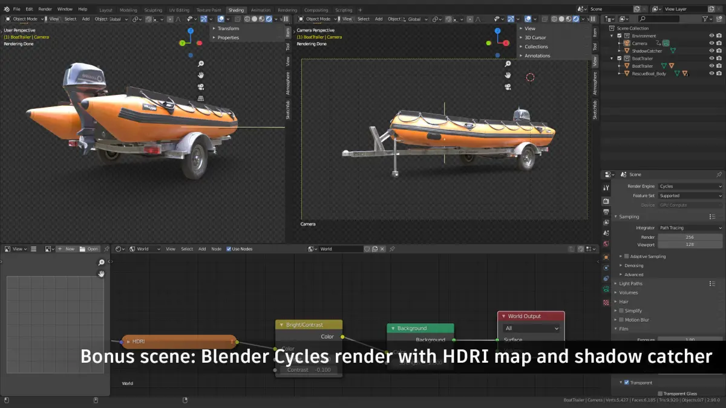The image size is (726, 408).
Task: Switch to the Modeling workspace tab
Action: (x=128, y=10)
